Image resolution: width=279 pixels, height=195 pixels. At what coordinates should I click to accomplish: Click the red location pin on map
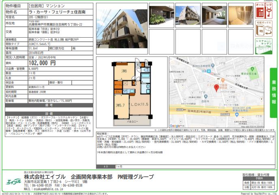(216, 88)
